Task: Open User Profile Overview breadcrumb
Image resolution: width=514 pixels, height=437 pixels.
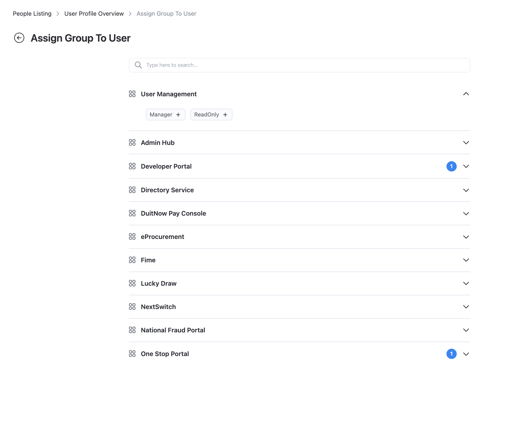Action: coord(94,14)
